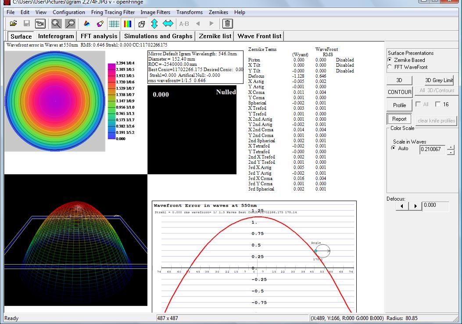This screenshot has height=324, width=462.
Task: Click the trash can delete icon
Action: click(x=228, y=24)
